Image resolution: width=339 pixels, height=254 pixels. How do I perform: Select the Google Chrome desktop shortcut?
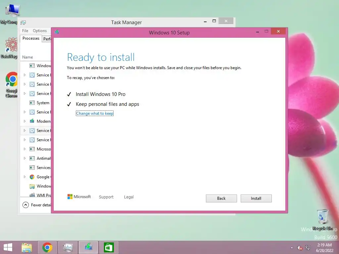(12, 85)
